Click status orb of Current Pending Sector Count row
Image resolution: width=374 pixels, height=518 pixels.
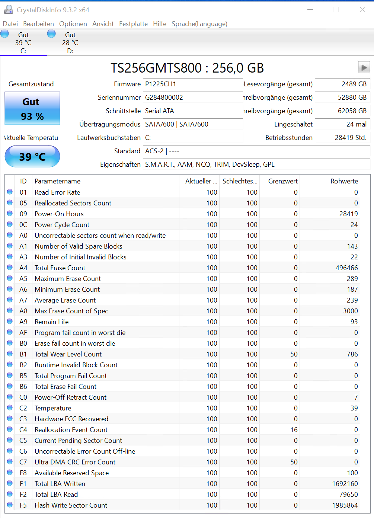tap(10, 440)
